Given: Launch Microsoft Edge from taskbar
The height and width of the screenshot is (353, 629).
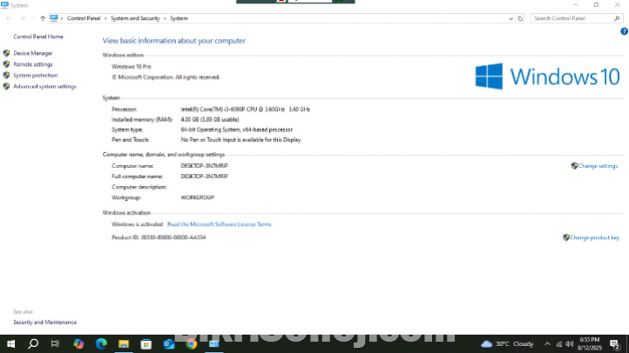Looking at the screenshot, I should coord(101,343).
